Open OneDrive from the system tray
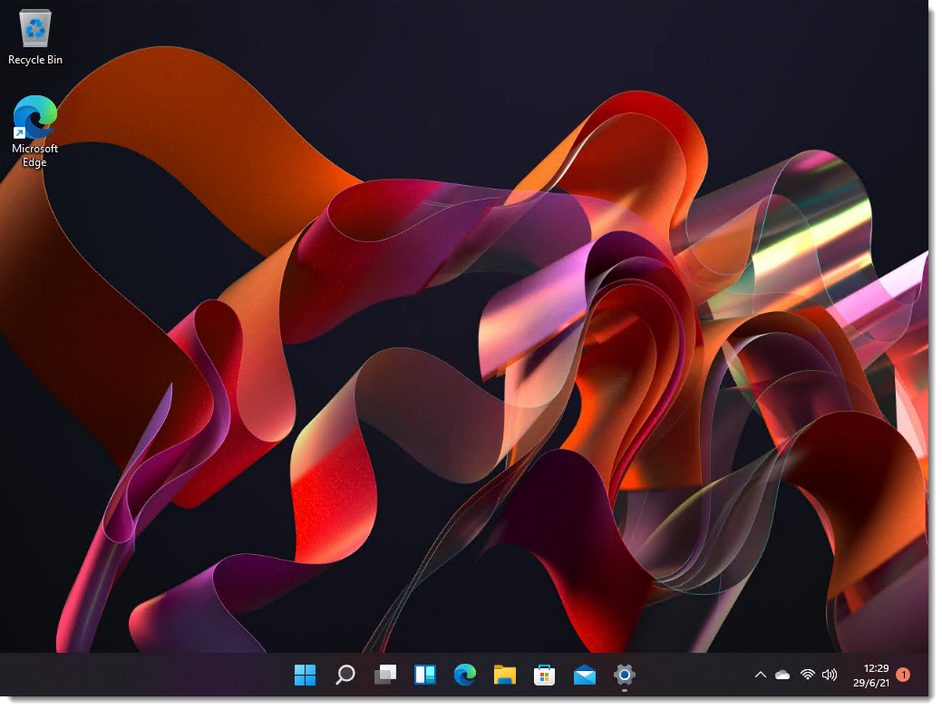Viewport: 942px width, 710px height. [x=782, y=675]
